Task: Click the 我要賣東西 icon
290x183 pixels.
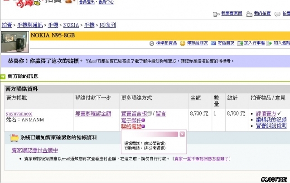Action: point(216,14)
